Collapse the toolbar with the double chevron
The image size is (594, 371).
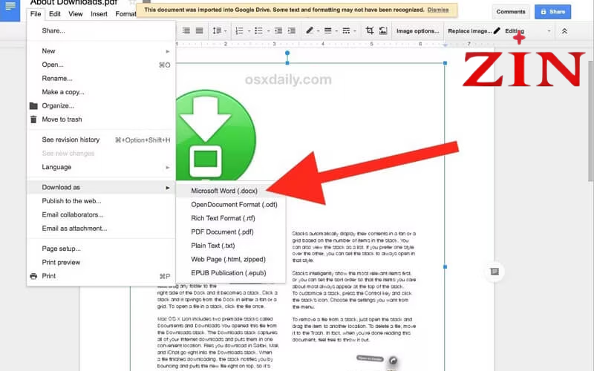click(x=564, y=31)
